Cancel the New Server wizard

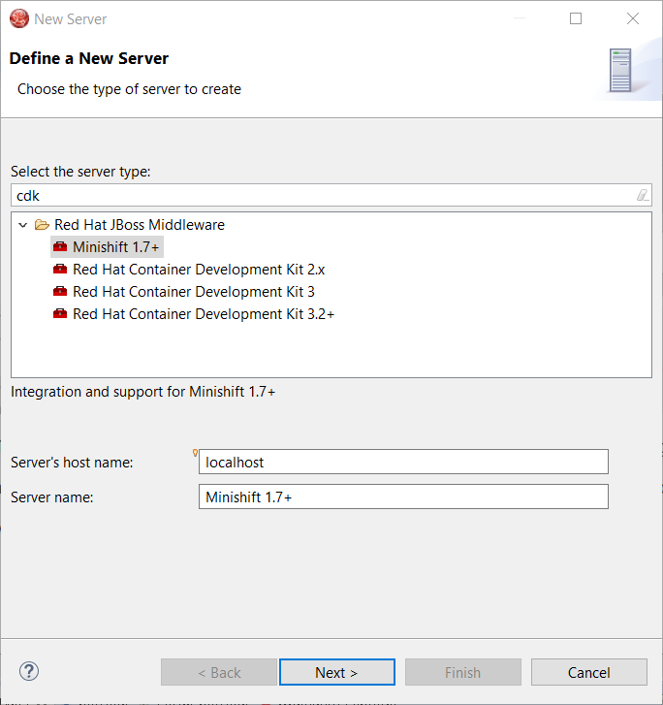click(x=588, y=672)
